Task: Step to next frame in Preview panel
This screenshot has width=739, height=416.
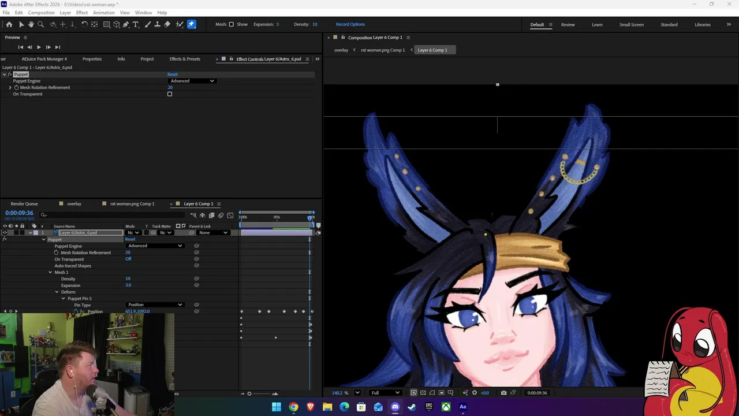Action: pos(48,47)
